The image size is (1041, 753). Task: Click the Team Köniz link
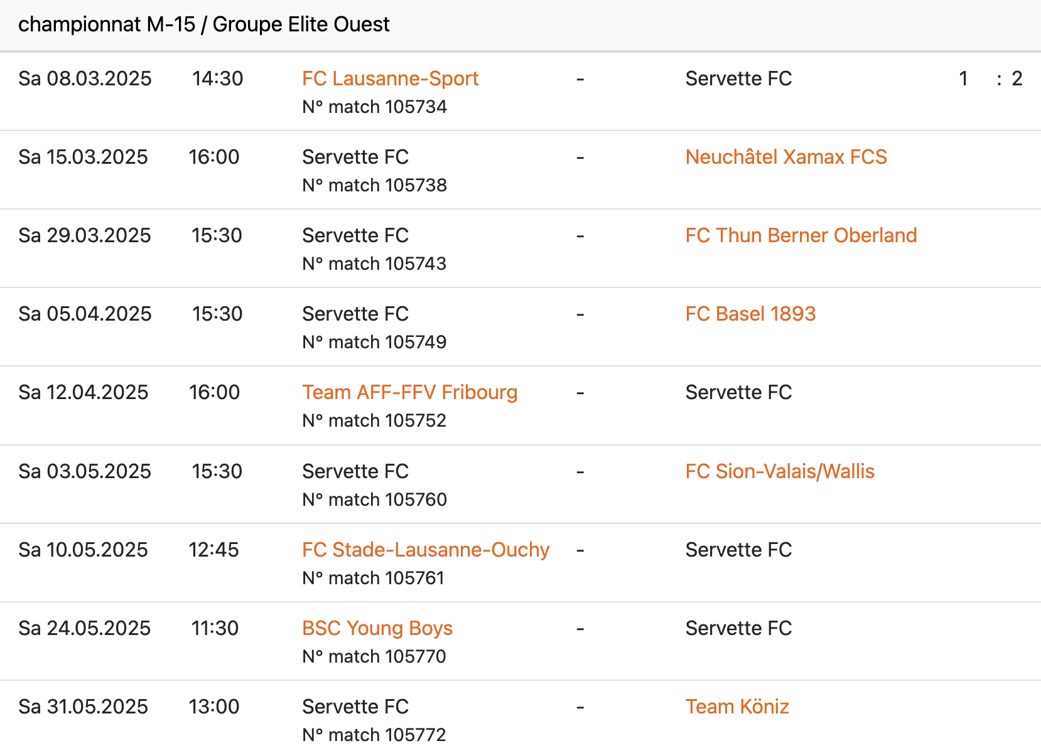click(736, 707)
